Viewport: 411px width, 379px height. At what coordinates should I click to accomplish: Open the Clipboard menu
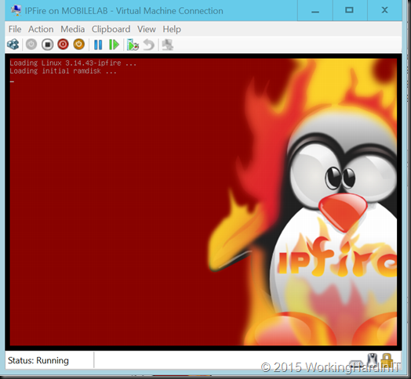111,29
